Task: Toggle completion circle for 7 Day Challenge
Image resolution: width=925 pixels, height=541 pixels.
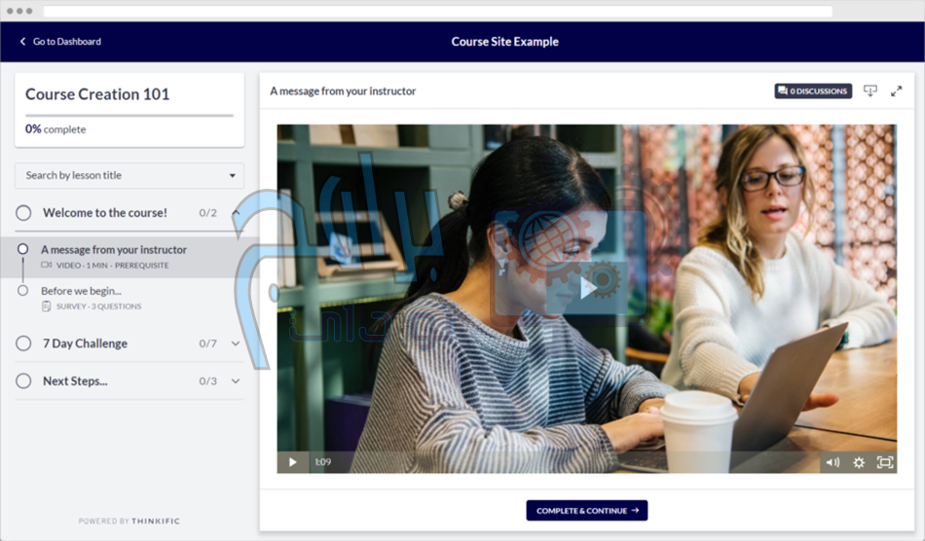Action: click(23, 343)
